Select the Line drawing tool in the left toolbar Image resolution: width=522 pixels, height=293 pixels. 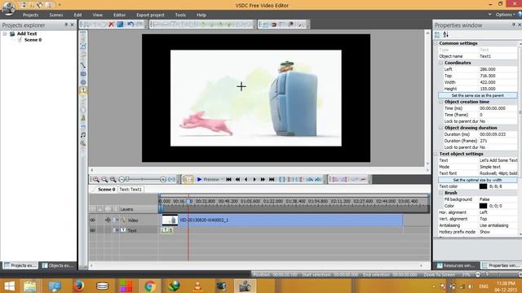pyautogui.click(x=83, y=65)
